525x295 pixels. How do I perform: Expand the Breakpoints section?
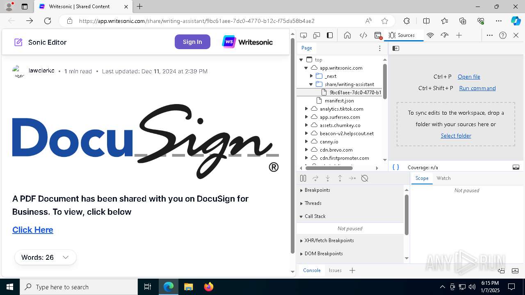pyautogui.click(x=351, y=190)
